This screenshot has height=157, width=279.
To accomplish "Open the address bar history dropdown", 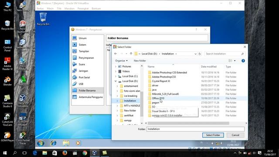I will [195, 54].
